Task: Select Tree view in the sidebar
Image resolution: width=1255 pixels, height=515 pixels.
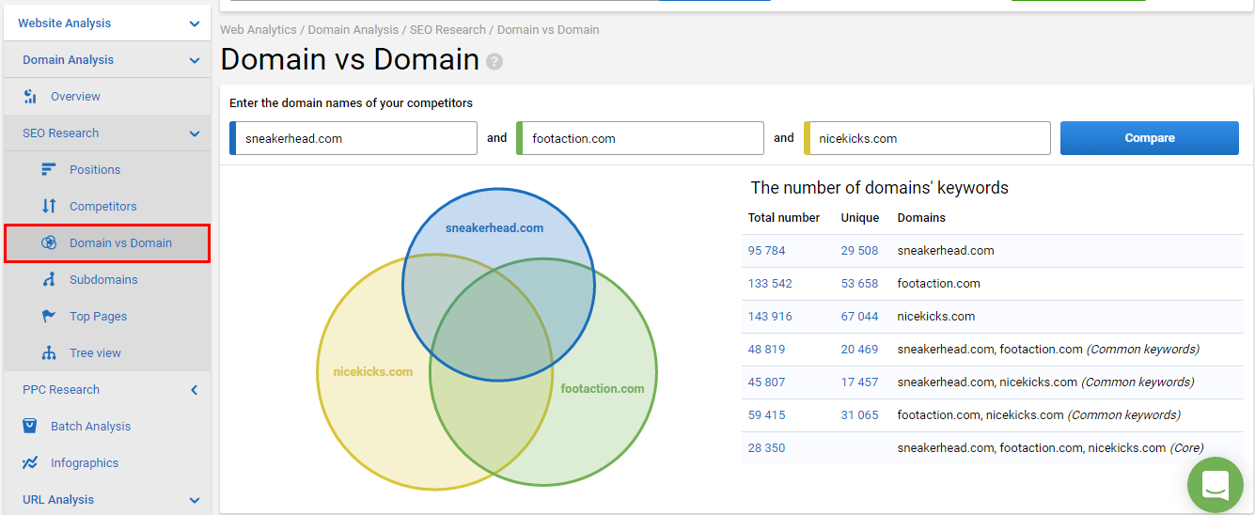Action: coord(95,352)
